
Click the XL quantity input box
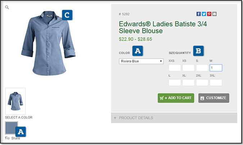pos(188,83)
